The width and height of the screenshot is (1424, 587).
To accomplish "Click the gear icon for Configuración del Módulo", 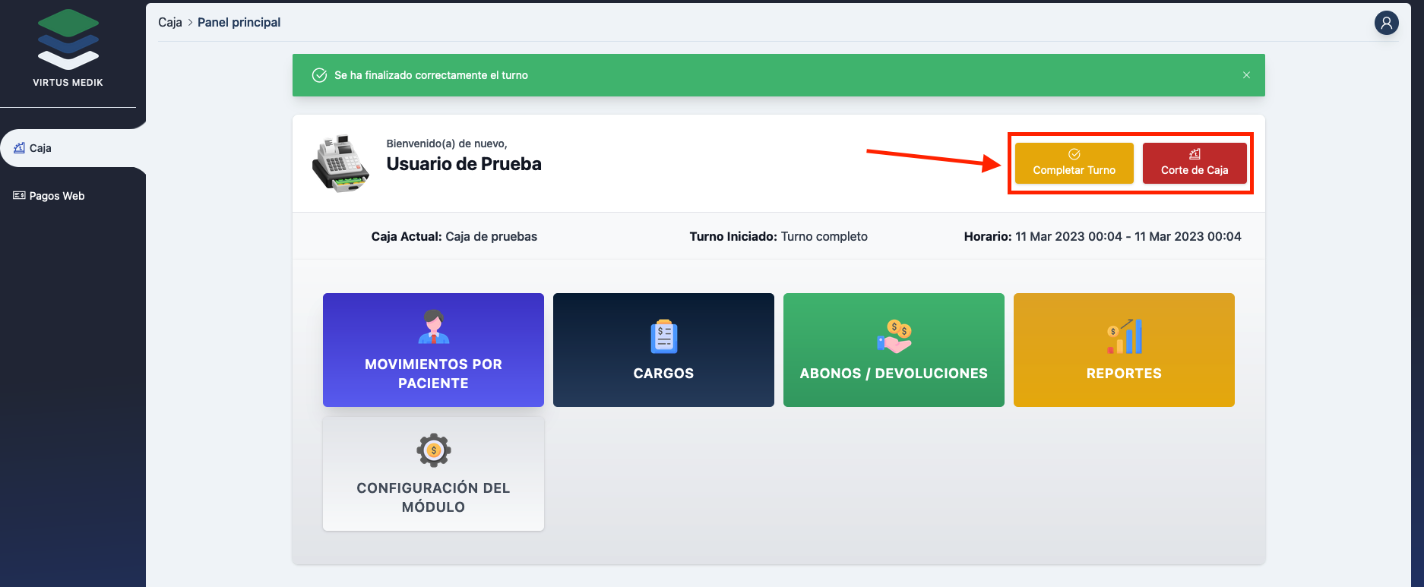I will pyautogui.click(x=433, y=450).
